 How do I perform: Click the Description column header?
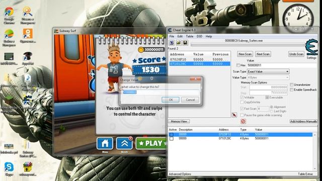pos(186,130)
